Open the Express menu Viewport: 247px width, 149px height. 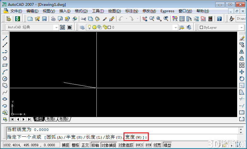pyautogui.click(x=167, y=11)
